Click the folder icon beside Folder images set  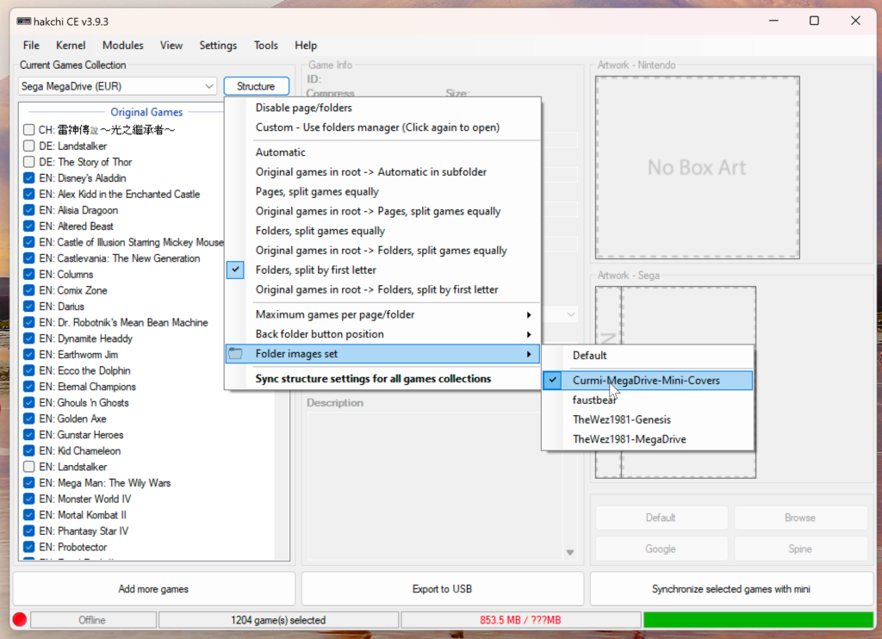click(x=236, y=354)
